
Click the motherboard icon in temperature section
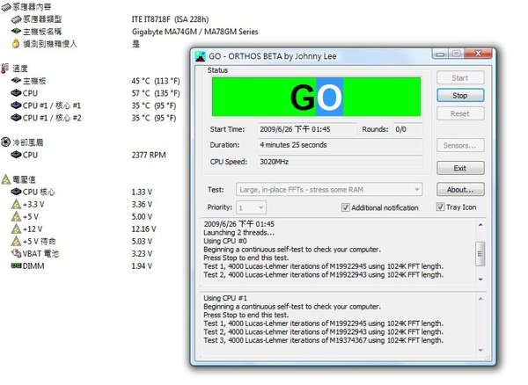tap(16, 81)
